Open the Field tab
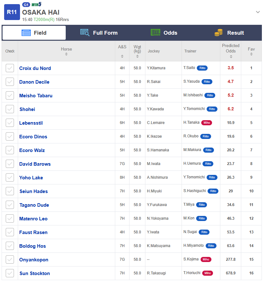Viewport: 266px width, 283px height. tap(34, 33)
